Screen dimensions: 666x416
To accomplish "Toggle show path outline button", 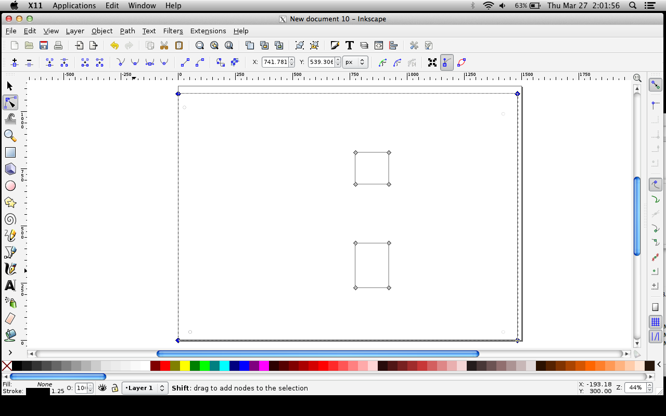I will click(x=461, y=62).
